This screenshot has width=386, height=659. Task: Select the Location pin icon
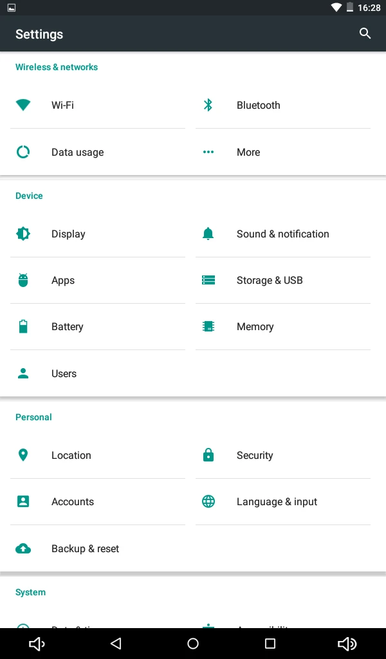click(x=23, y=455)
